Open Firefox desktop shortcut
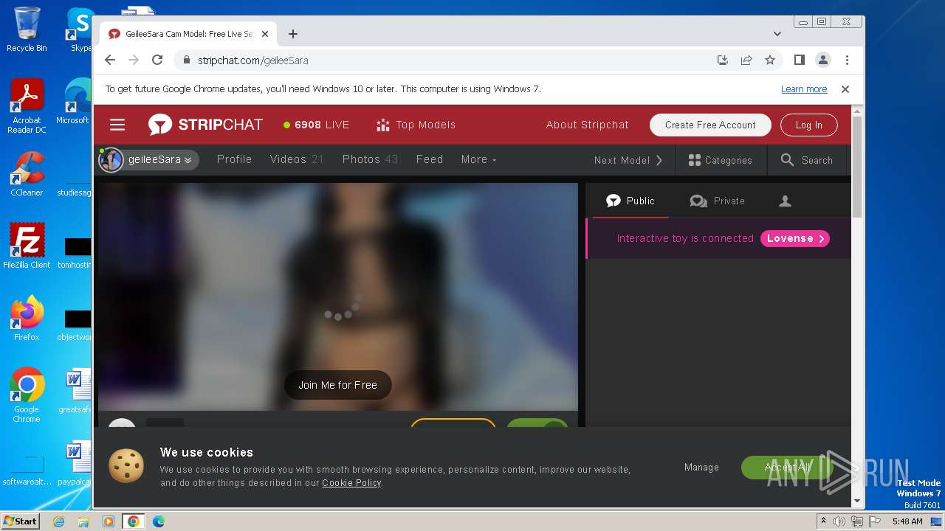The image size is (945, 531). point(27,318)
